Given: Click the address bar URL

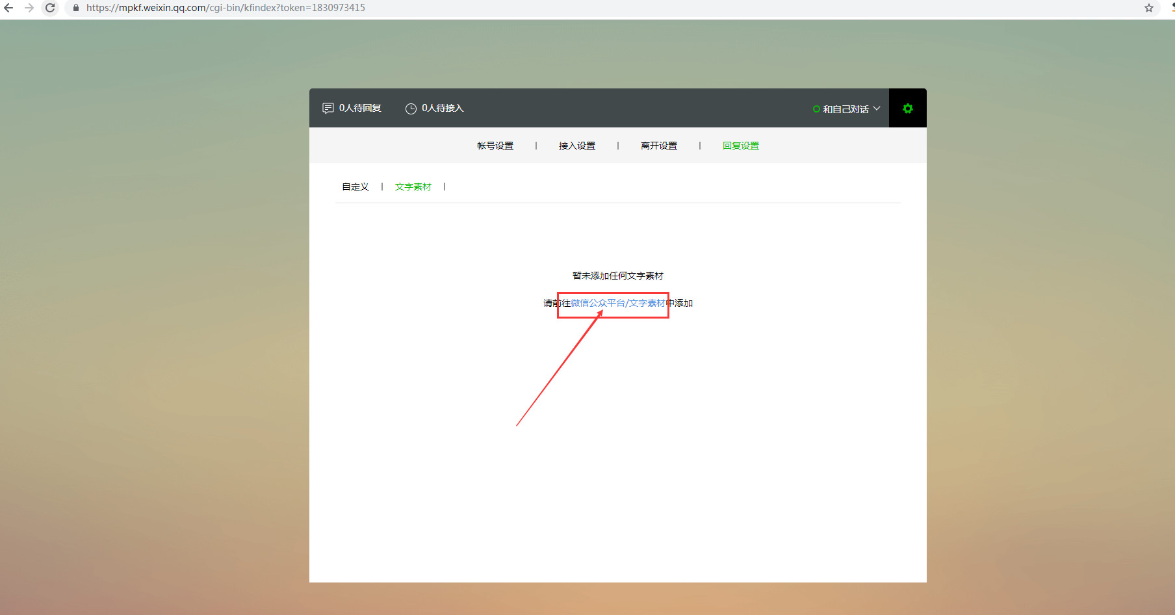Looking at the screenshot, I should [226, 8].
